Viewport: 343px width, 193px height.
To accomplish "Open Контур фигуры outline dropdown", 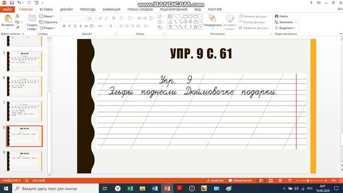I will pyautogui.click(x=252, y=22).
